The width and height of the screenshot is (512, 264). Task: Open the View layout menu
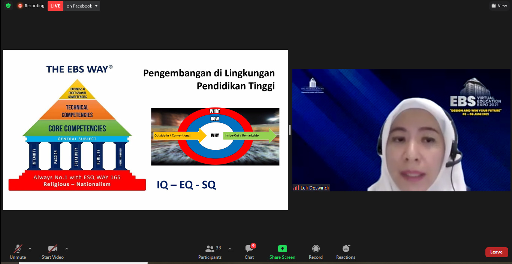(499, 6)
